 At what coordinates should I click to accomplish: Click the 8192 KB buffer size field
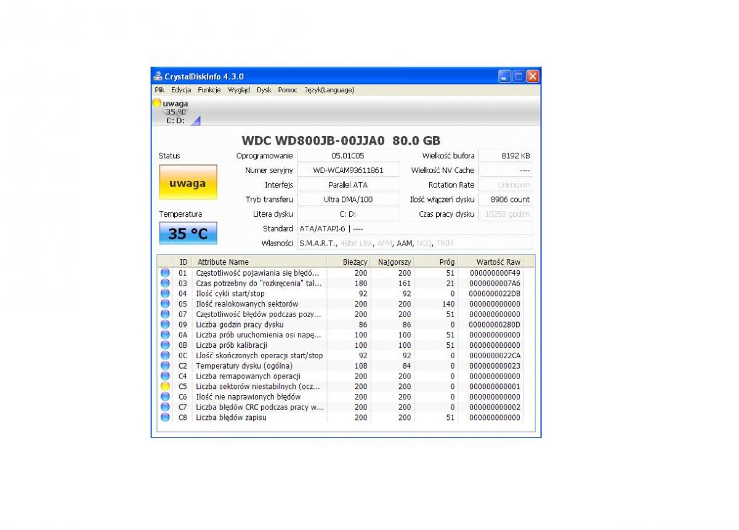tap(506, 156)
